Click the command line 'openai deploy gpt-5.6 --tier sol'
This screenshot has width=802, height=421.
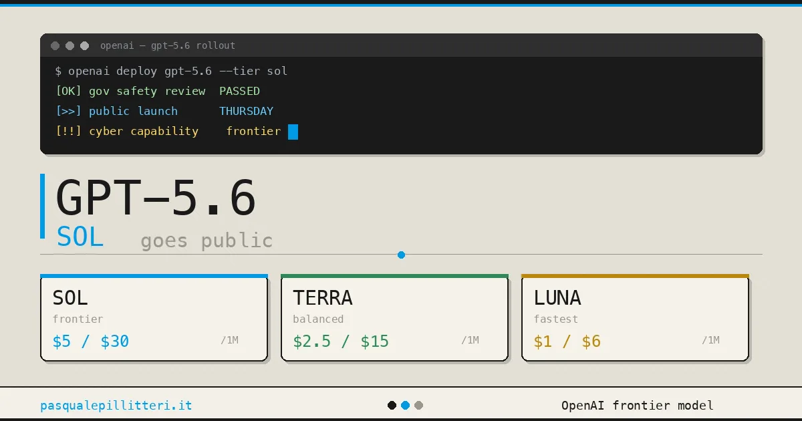pos(178,71)
